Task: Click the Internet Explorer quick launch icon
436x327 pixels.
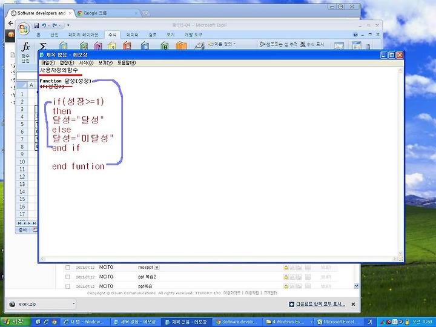Action: click(x=46, y=322)
